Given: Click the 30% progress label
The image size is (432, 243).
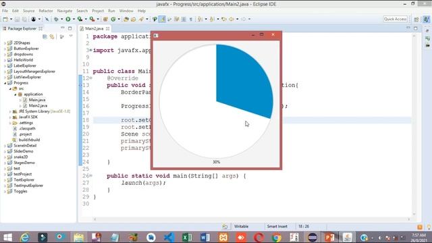Looking at the screenshot, I should tap(216, 162).
